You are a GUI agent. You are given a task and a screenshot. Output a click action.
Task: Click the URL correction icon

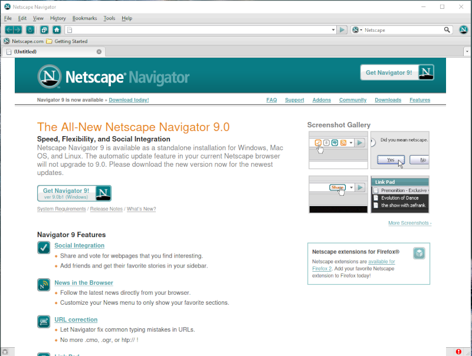[44, 321]
